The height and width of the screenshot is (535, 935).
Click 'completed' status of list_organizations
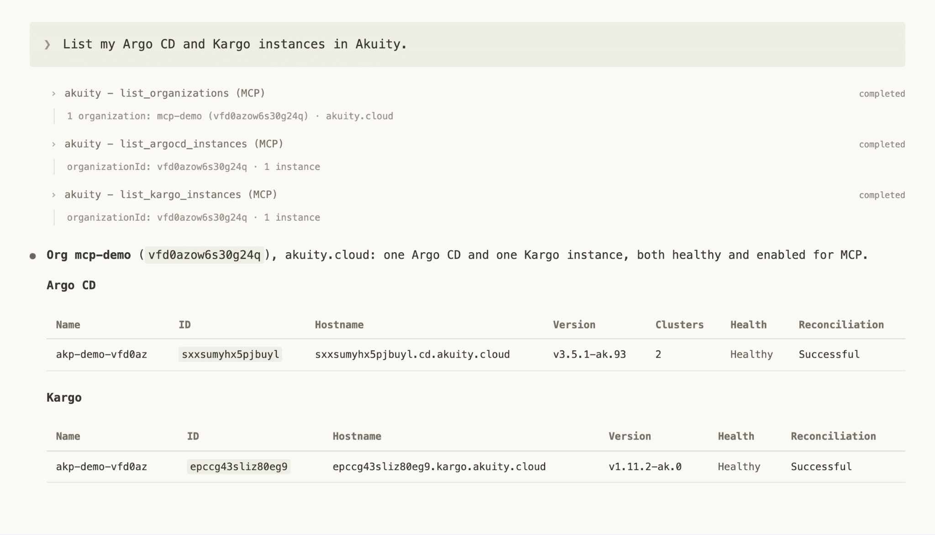click(882, 94)
